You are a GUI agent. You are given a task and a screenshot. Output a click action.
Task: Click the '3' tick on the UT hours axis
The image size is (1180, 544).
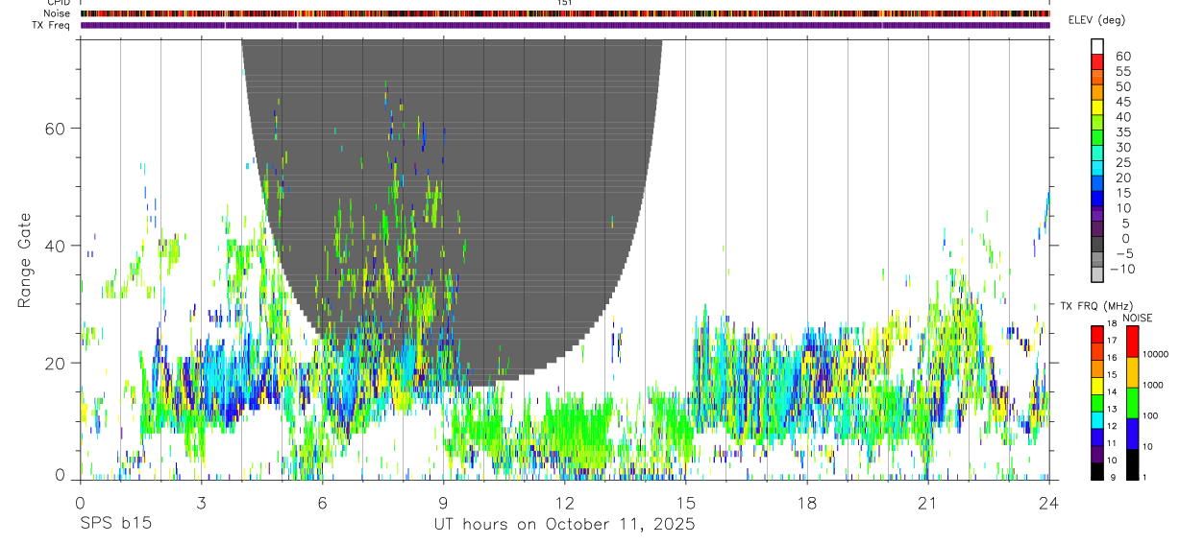(201, 502)
